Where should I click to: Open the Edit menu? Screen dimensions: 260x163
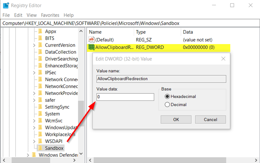pyautogui.click(x=18, y=15)
